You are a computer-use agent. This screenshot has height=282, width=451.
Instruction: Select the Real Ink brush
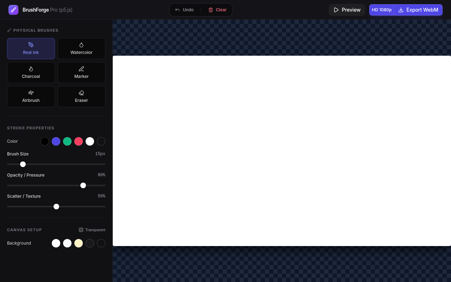[x=31, y=48]
